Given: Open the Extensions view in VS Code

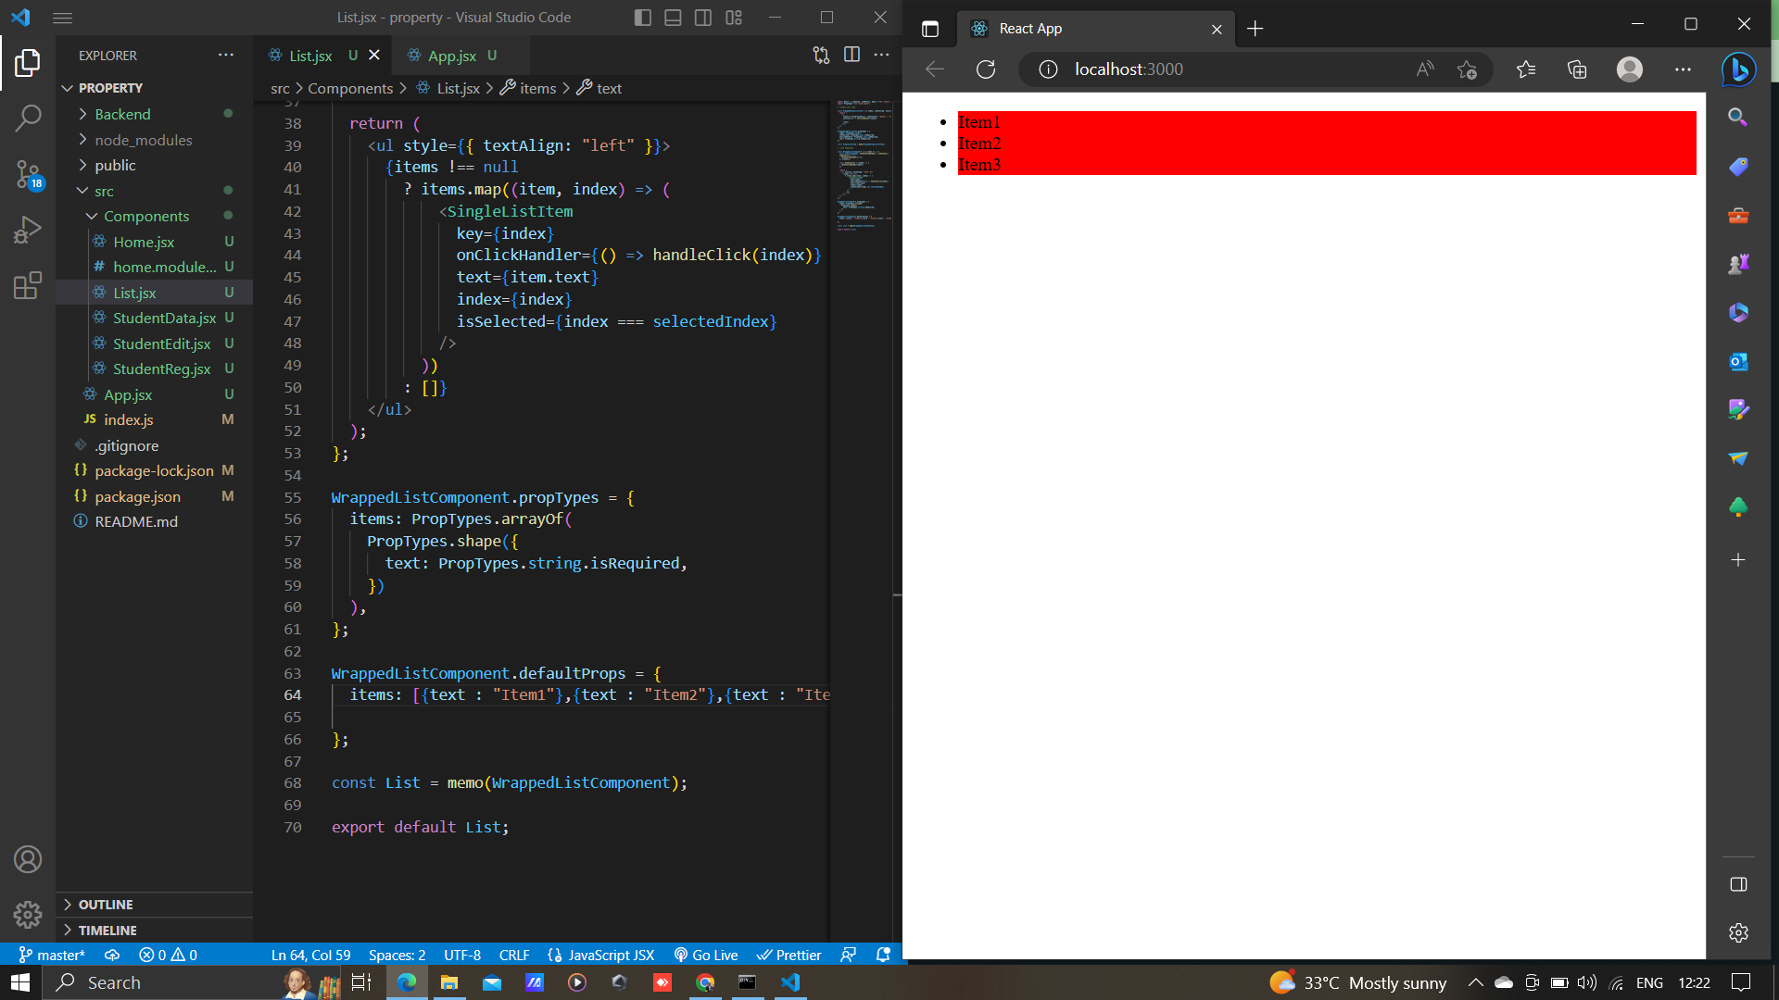Looking at the screenshot, I should click(x=28, y=285).
